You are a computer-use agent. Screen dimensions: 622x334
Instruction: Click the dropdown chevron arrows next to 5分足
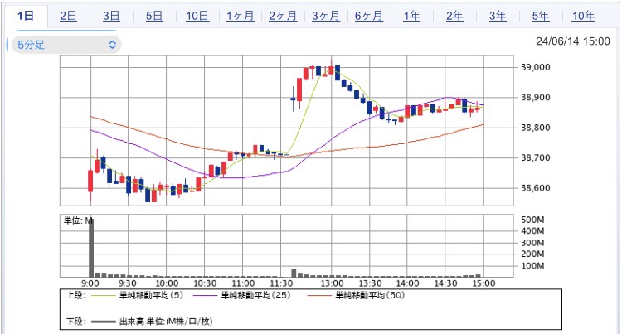pos(112,45)
